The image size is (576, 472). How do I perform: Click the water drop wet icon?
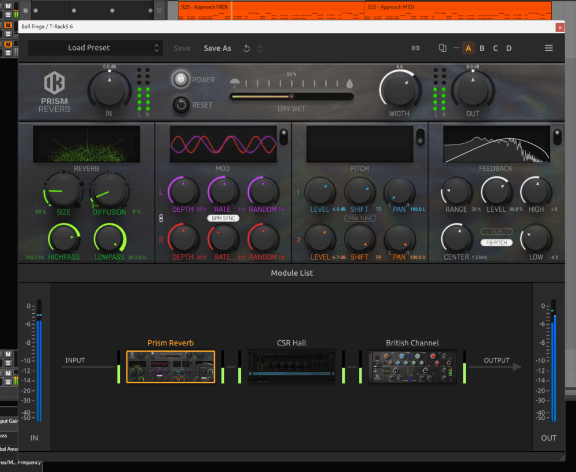[350, 83]
